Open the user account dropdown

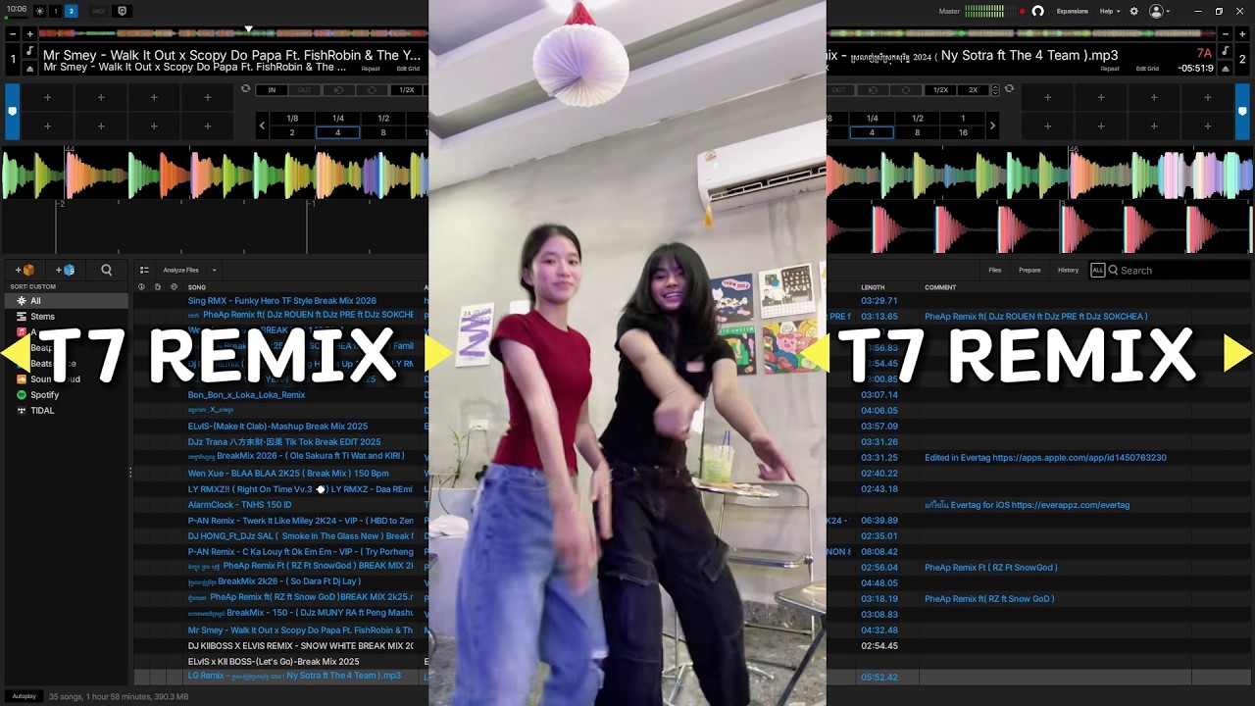click(1160, 11)
